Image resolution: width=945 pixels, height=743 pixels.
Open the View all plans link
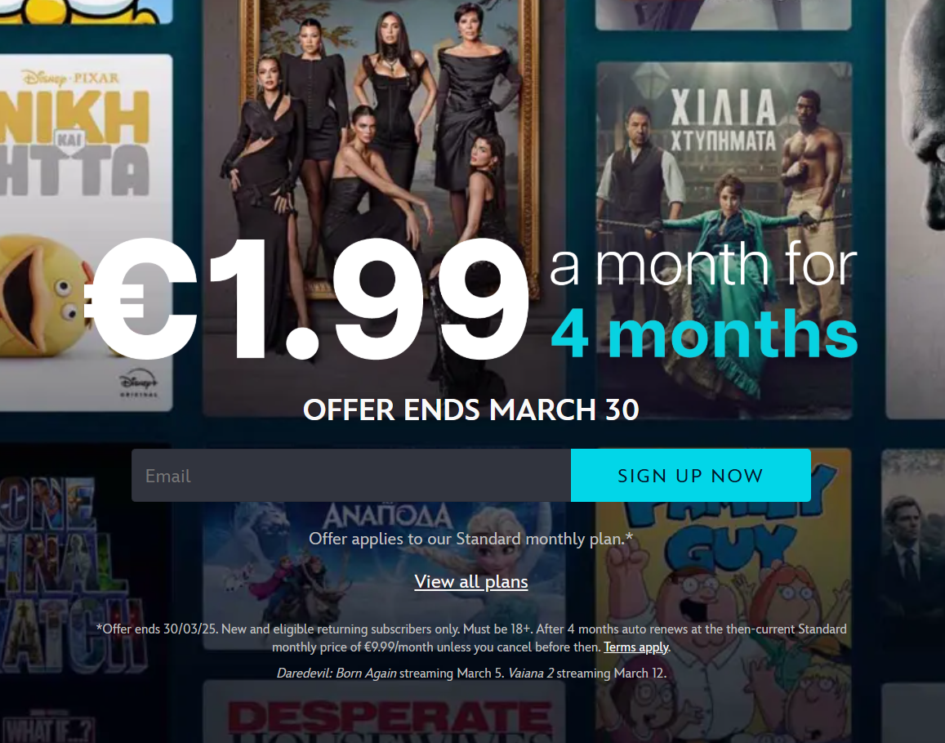(x=471, y=581)
